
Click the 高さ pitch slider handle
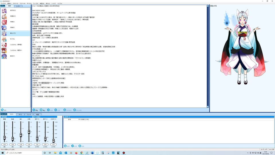click(x=21, y=135)
